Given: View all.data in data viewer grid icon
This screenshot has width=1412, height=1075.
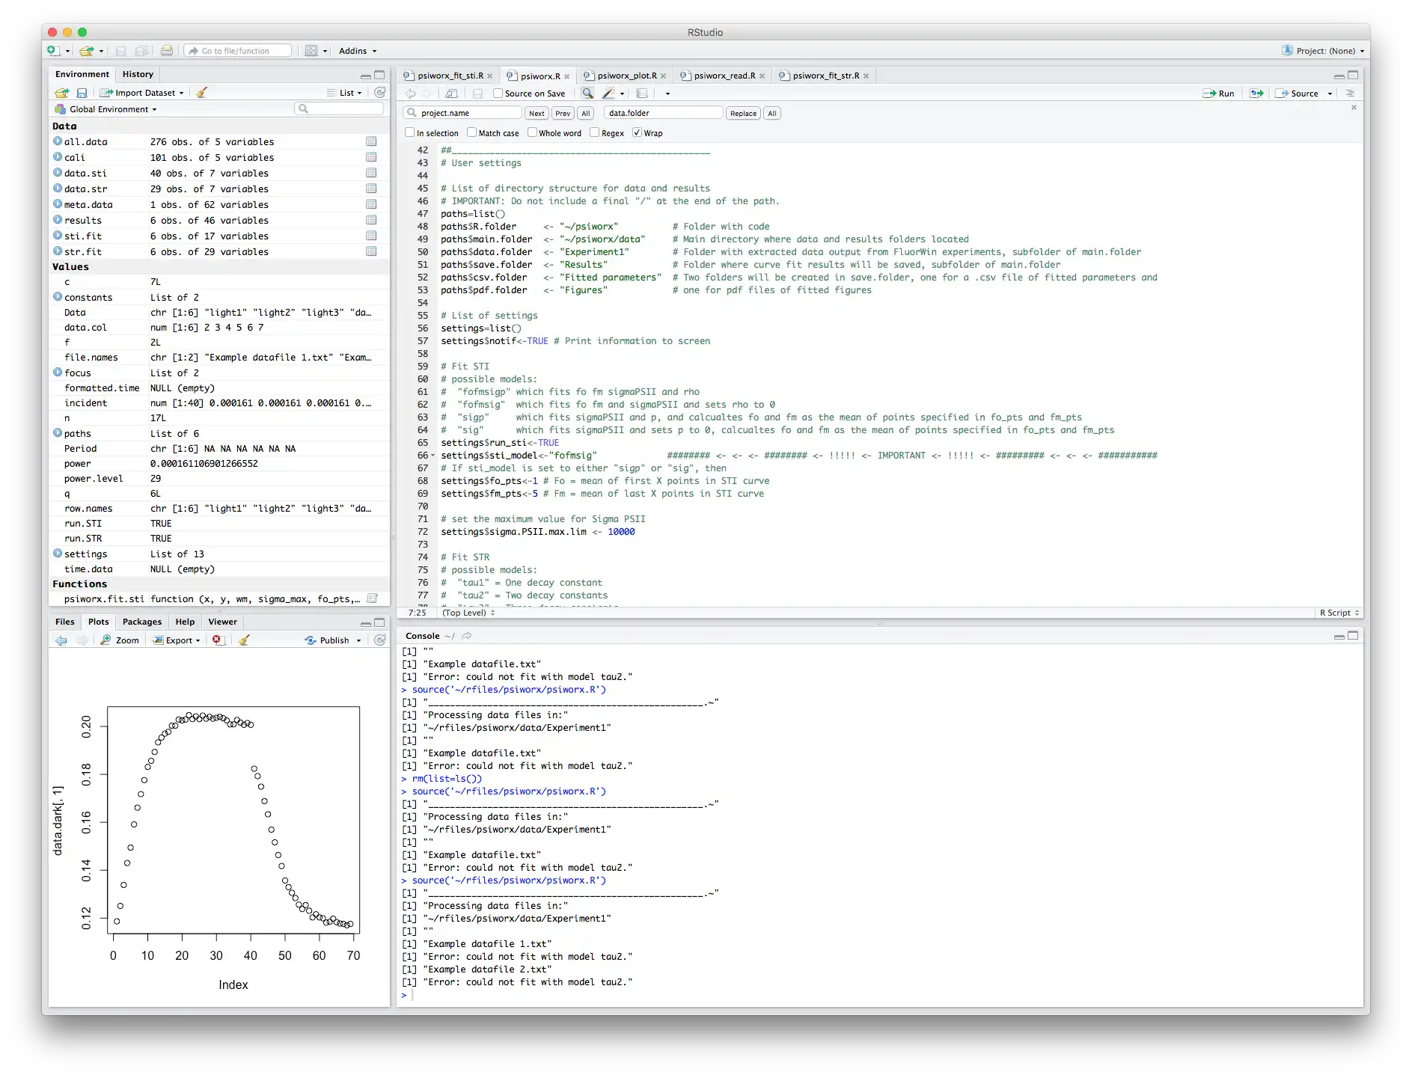Looking at the screenshot, I should 371,141.
